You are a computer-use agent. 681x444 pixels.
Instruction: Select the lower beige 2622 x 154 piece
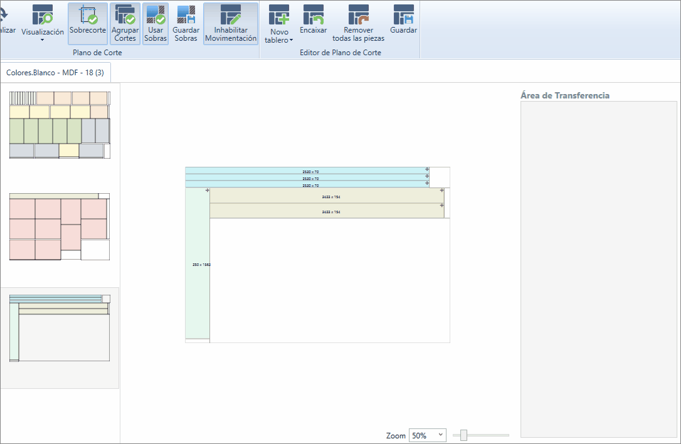(x=327, y=211)
